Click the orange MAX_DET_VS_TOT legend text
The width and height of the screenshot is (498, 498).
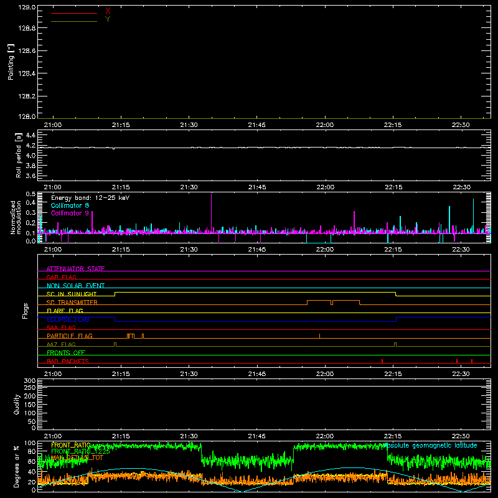tap(77, 458)
